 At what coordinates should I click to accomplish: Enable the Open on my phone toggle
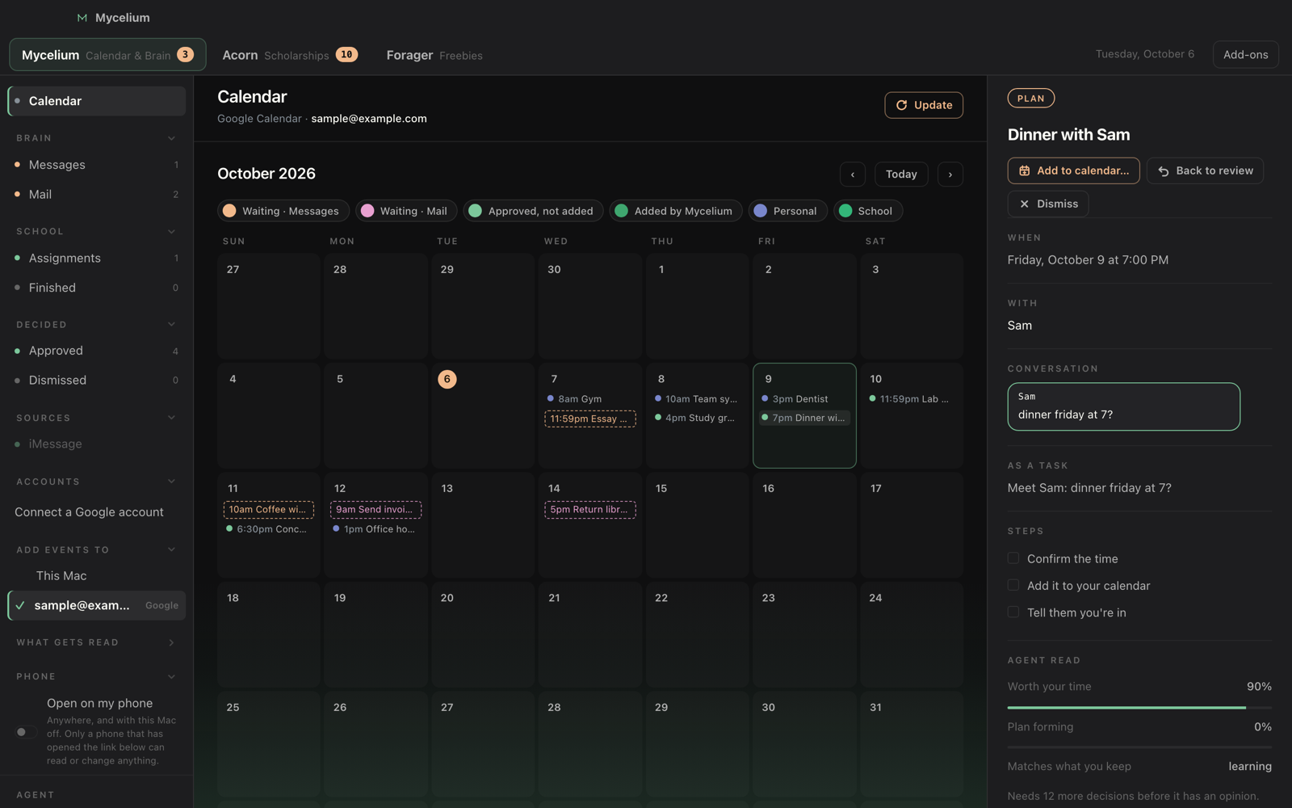pyautogui.click(x=26, y=732)
